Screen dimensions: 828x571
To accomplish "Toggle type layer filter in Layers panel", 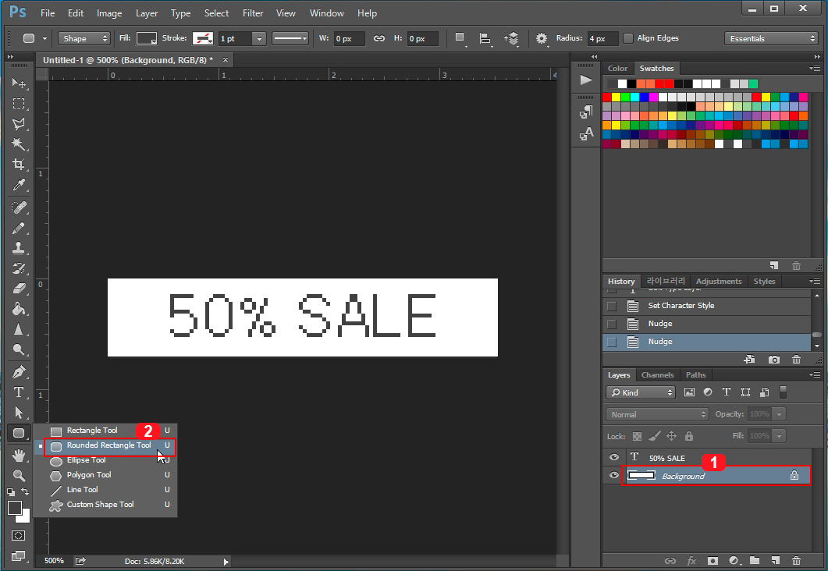I will [726, 392].
